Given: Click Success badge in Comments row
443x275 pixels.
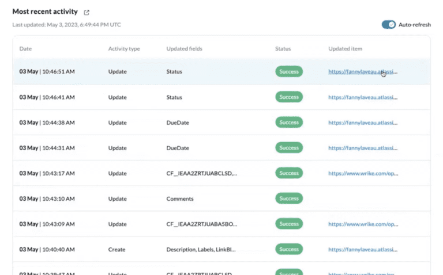Looking at the screenshot, I should click(x=289, y=198).
